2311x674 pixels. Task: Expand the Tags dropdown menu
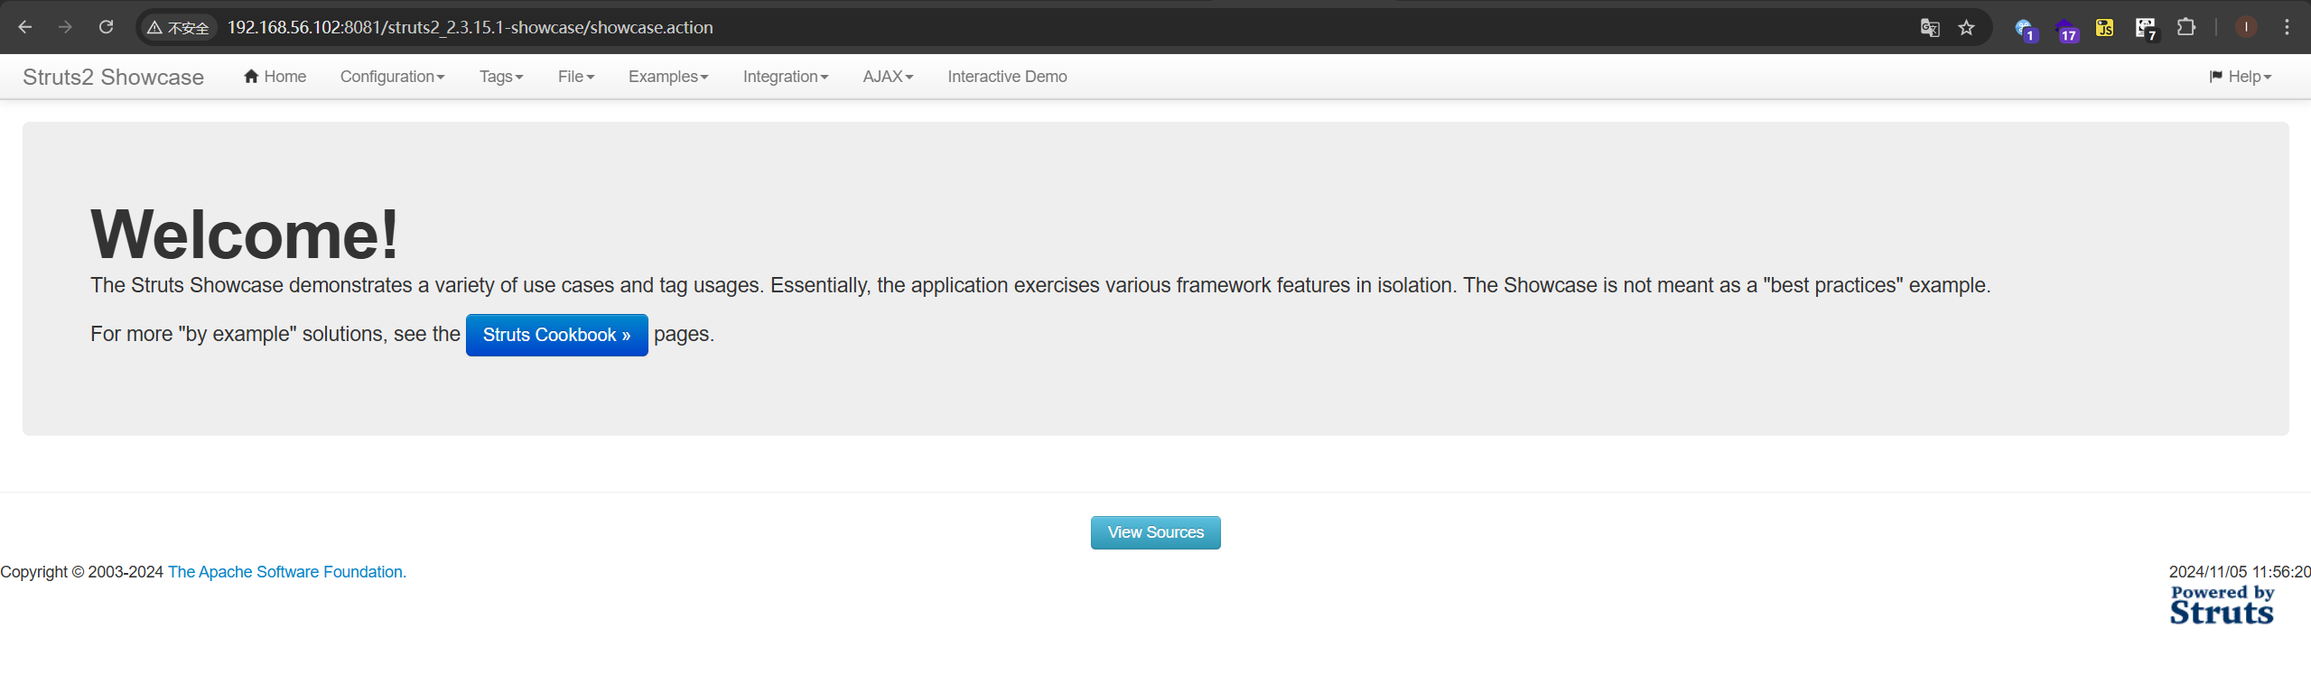[500, 77]
